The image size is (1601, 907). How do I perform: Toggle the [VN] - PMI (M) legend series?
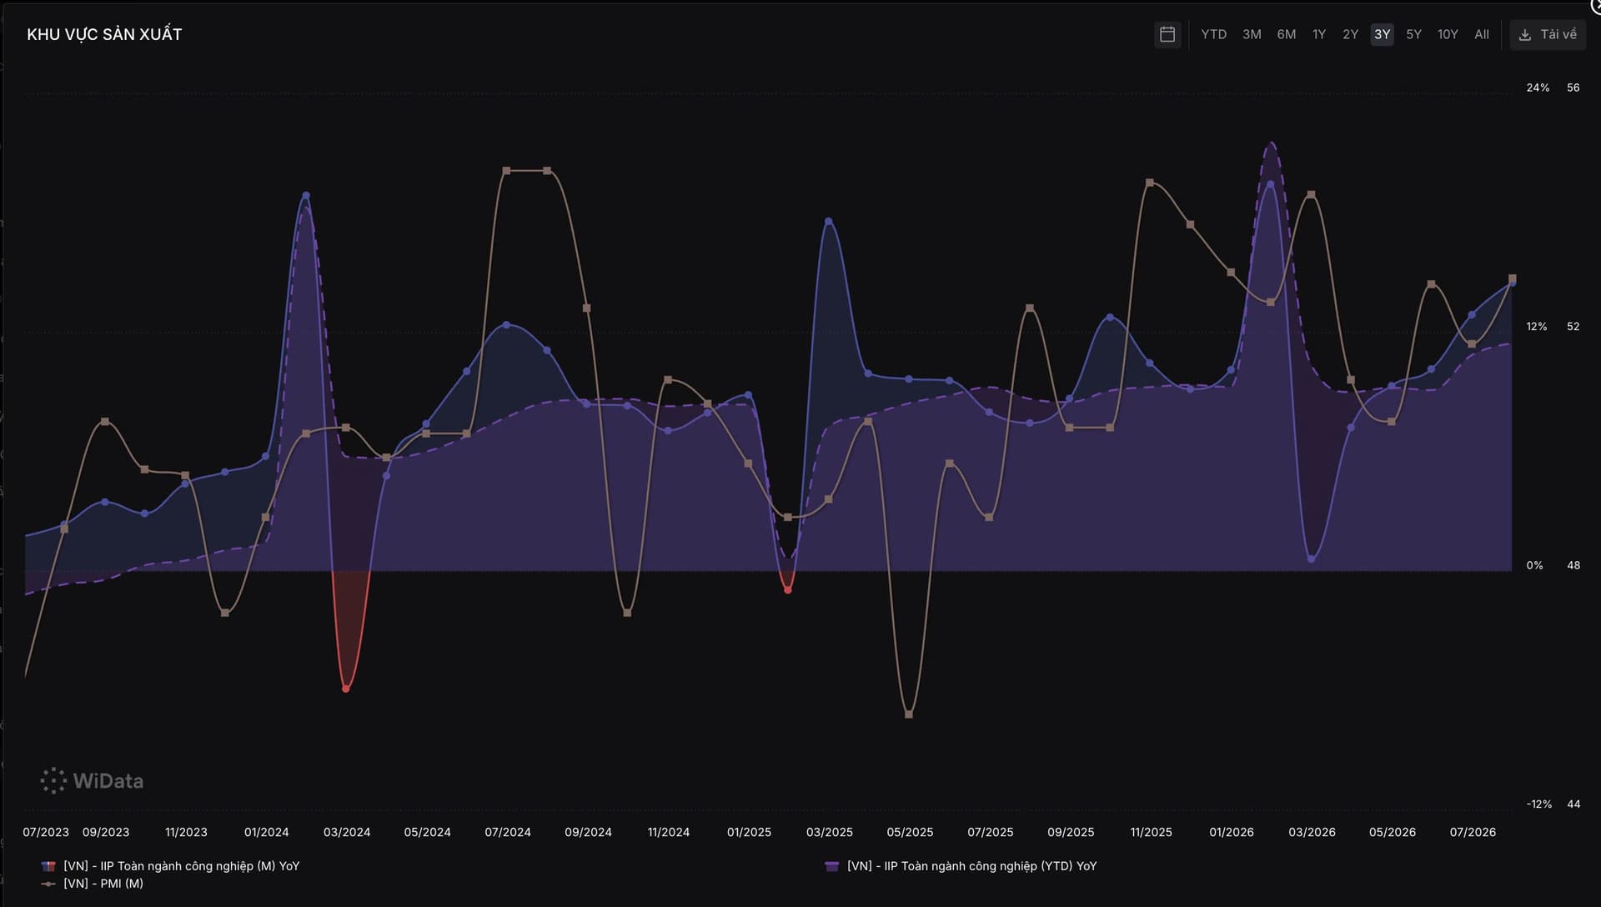coord(93,884)
